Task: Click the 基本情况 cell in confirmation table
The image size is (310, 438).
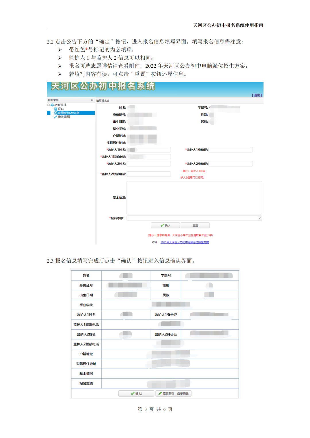Action: pyautogui.click(x=86, y=374)
